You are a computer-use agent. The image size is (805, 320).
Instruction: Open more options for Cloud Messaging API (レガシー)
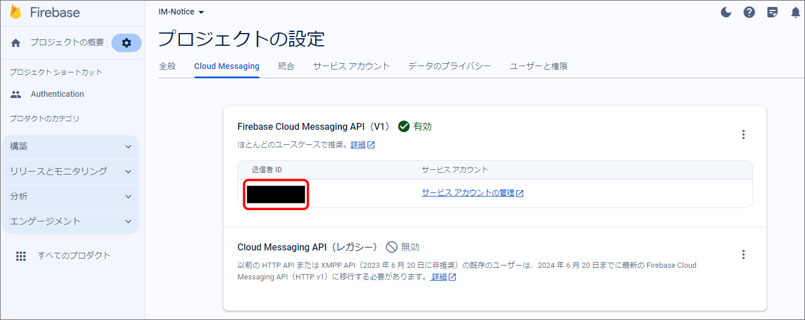(743, 254)
